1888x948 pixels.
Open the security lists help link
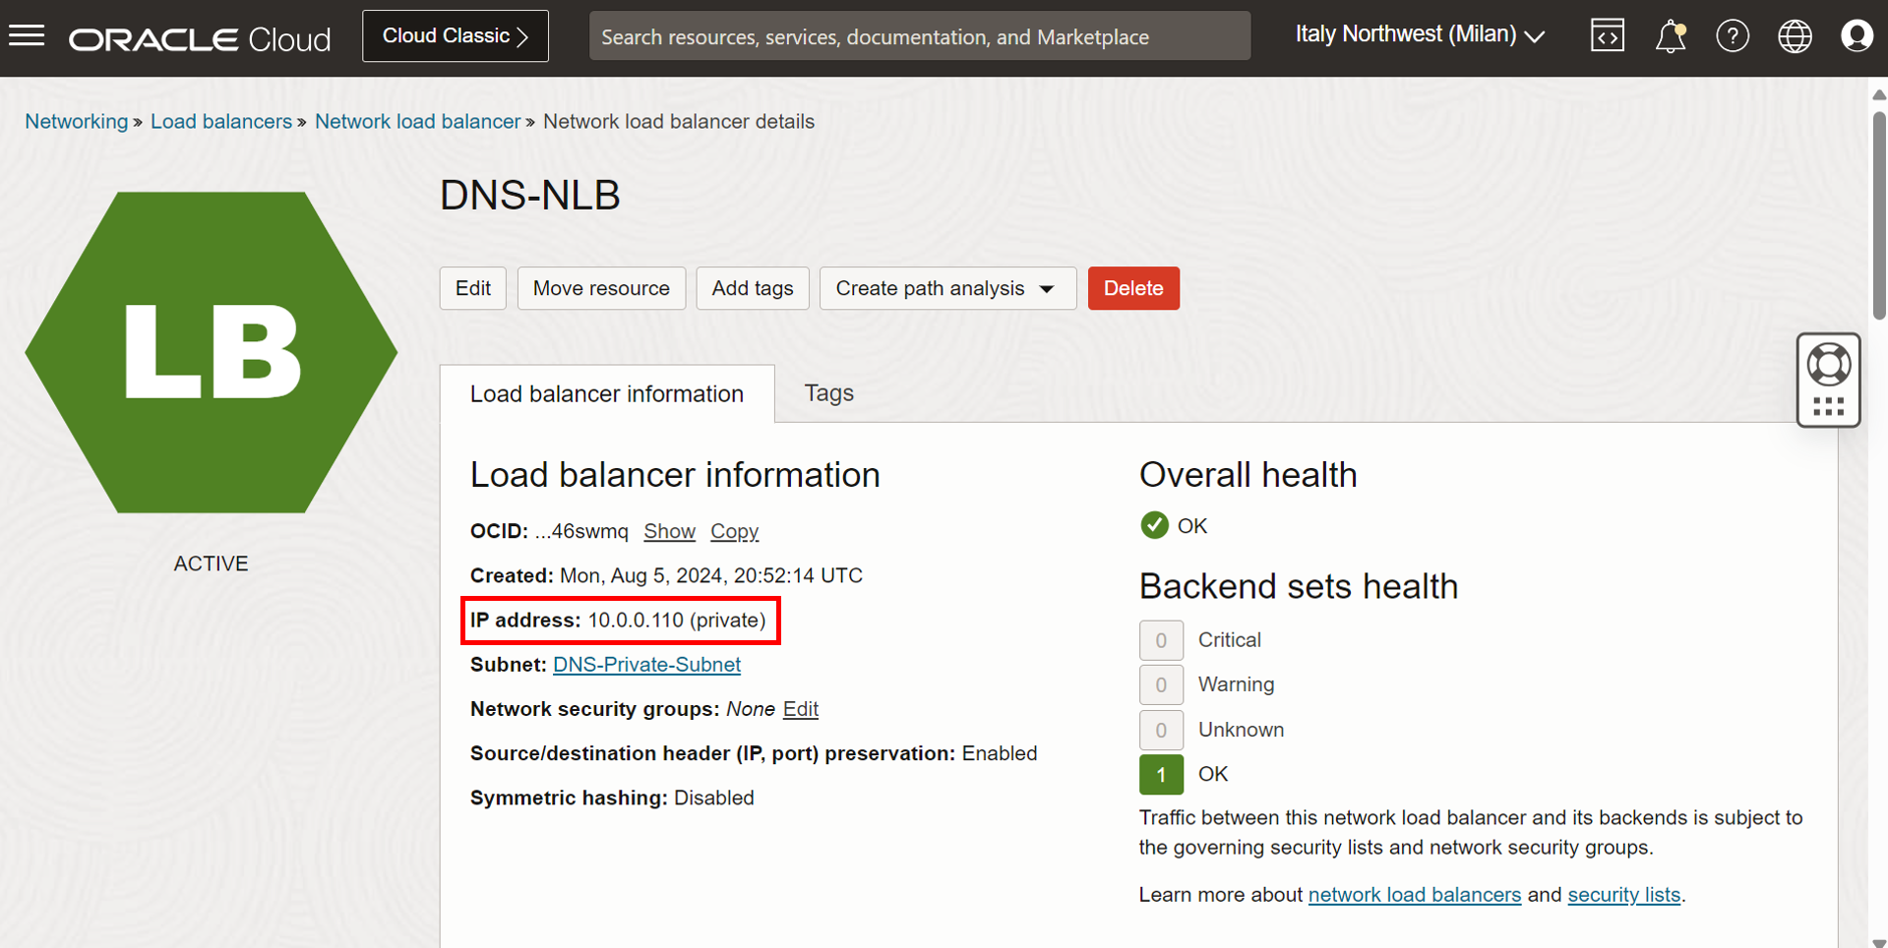1623,895
